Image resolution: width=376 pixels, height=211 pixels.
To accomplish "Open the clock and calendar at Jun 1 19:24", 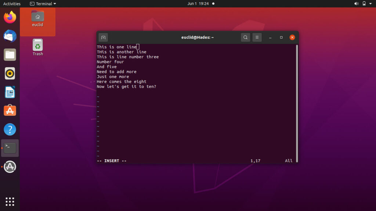I will 198,4.
